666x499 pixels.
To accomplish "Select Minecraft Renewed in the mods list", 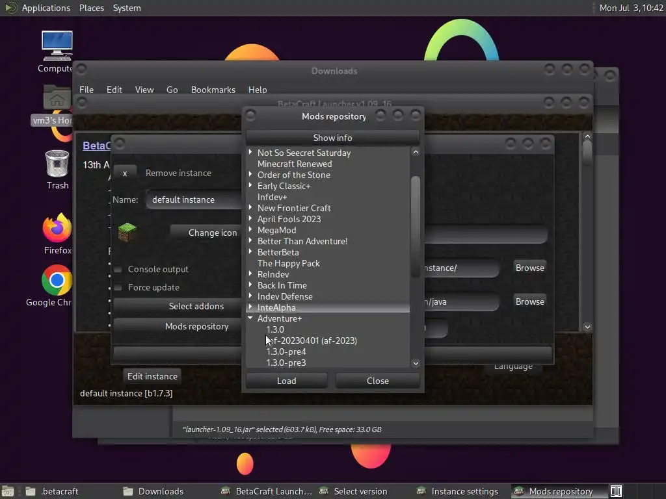I will click(x=295, y=164).
